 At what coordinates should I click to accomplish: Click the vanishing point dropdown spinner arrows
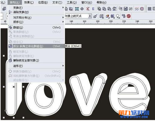[x=90, y=16]
